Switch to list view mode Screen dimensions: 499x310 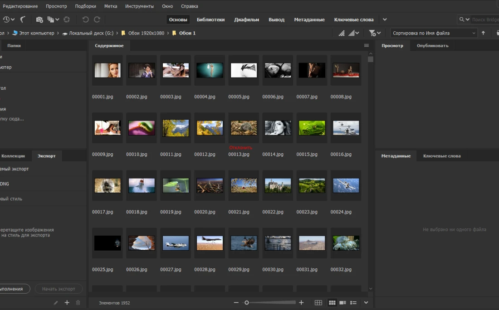[353, 302]
